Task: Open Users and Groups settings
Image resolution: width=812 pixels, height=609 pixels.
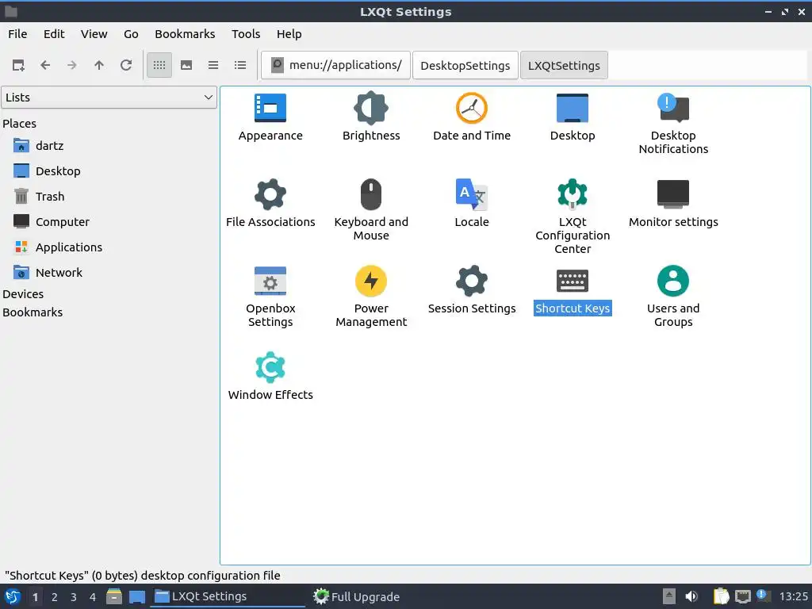Action: pyautogui.click(x=672, y=281)
